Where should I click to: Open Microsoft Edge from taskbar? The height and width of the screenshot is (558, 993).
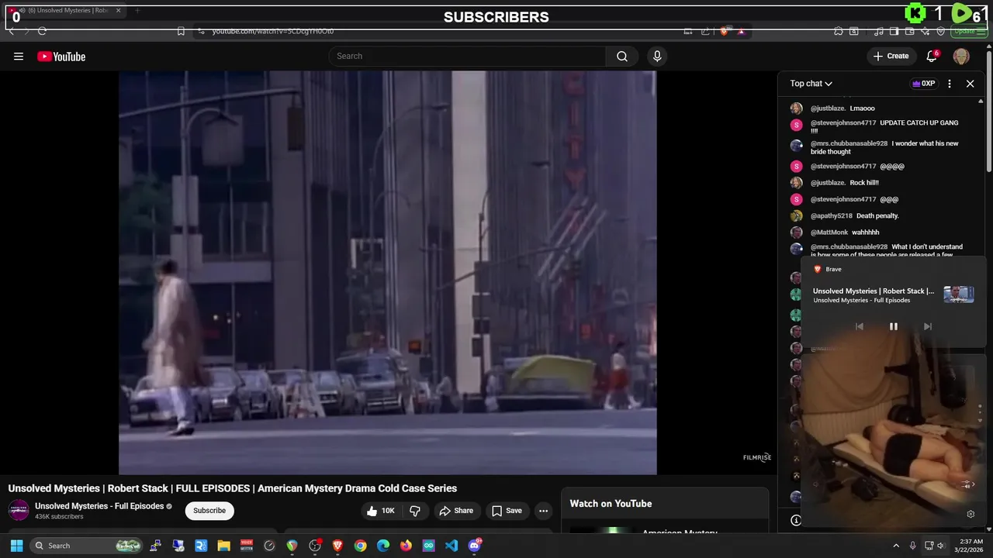pyautogui.click(x=383, y=546)
